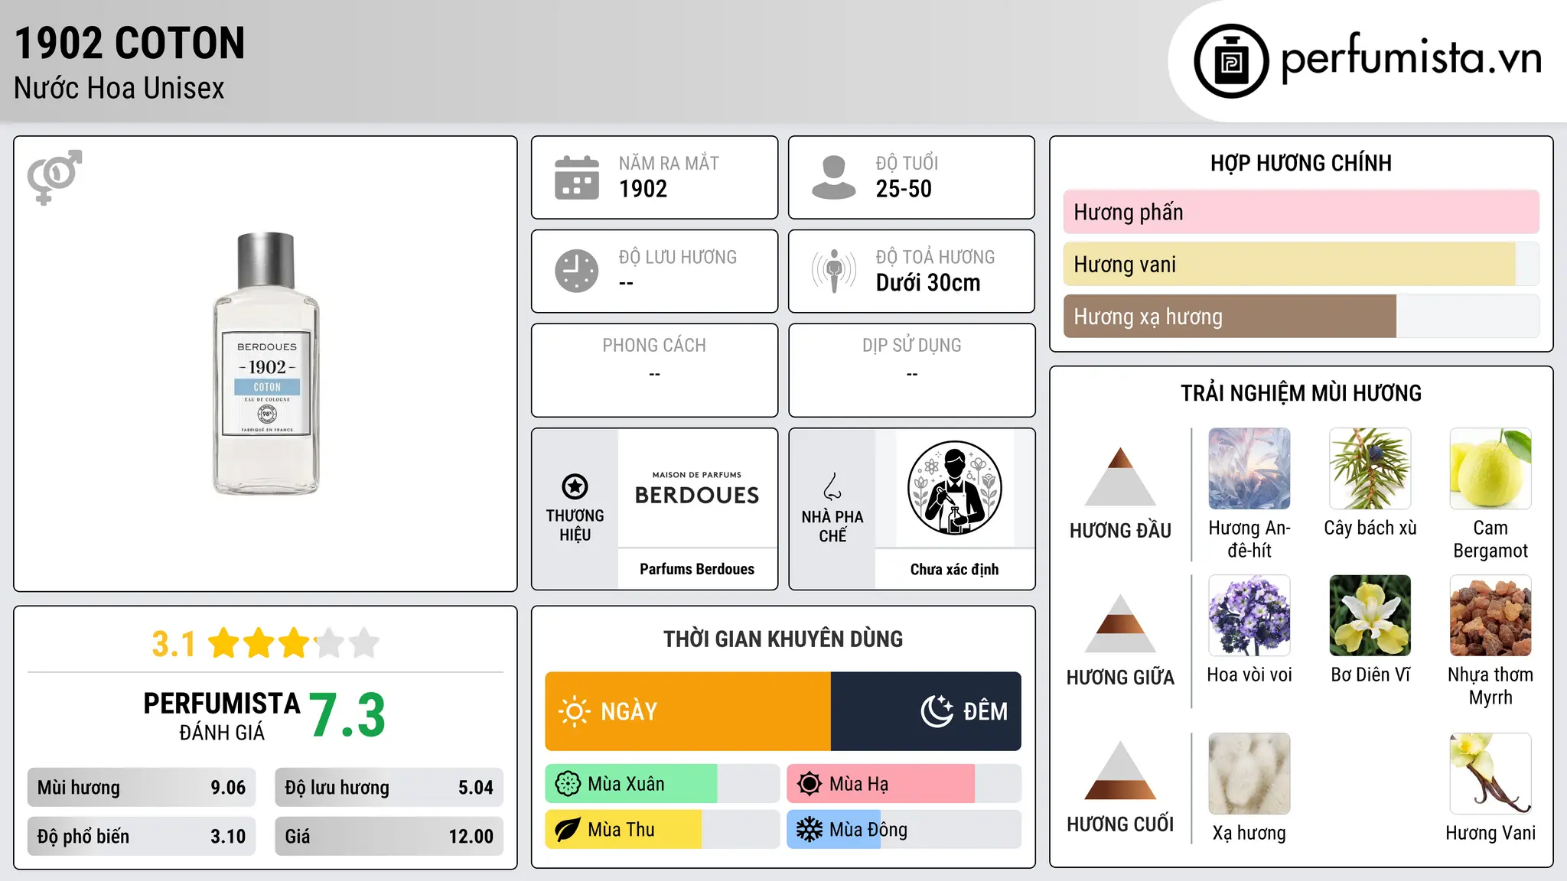Click the clock icon beside Độ lưu hương
Image resolution: width=1567 pixels, height=881 pixels.
tap(577, 271)
